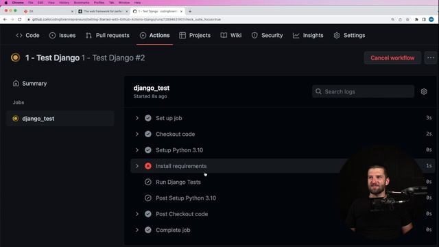The height and width of the screenshot is (247, 439).
Task: Click the search magnifier icon in logs field
Action: click(x=318, y=91)
